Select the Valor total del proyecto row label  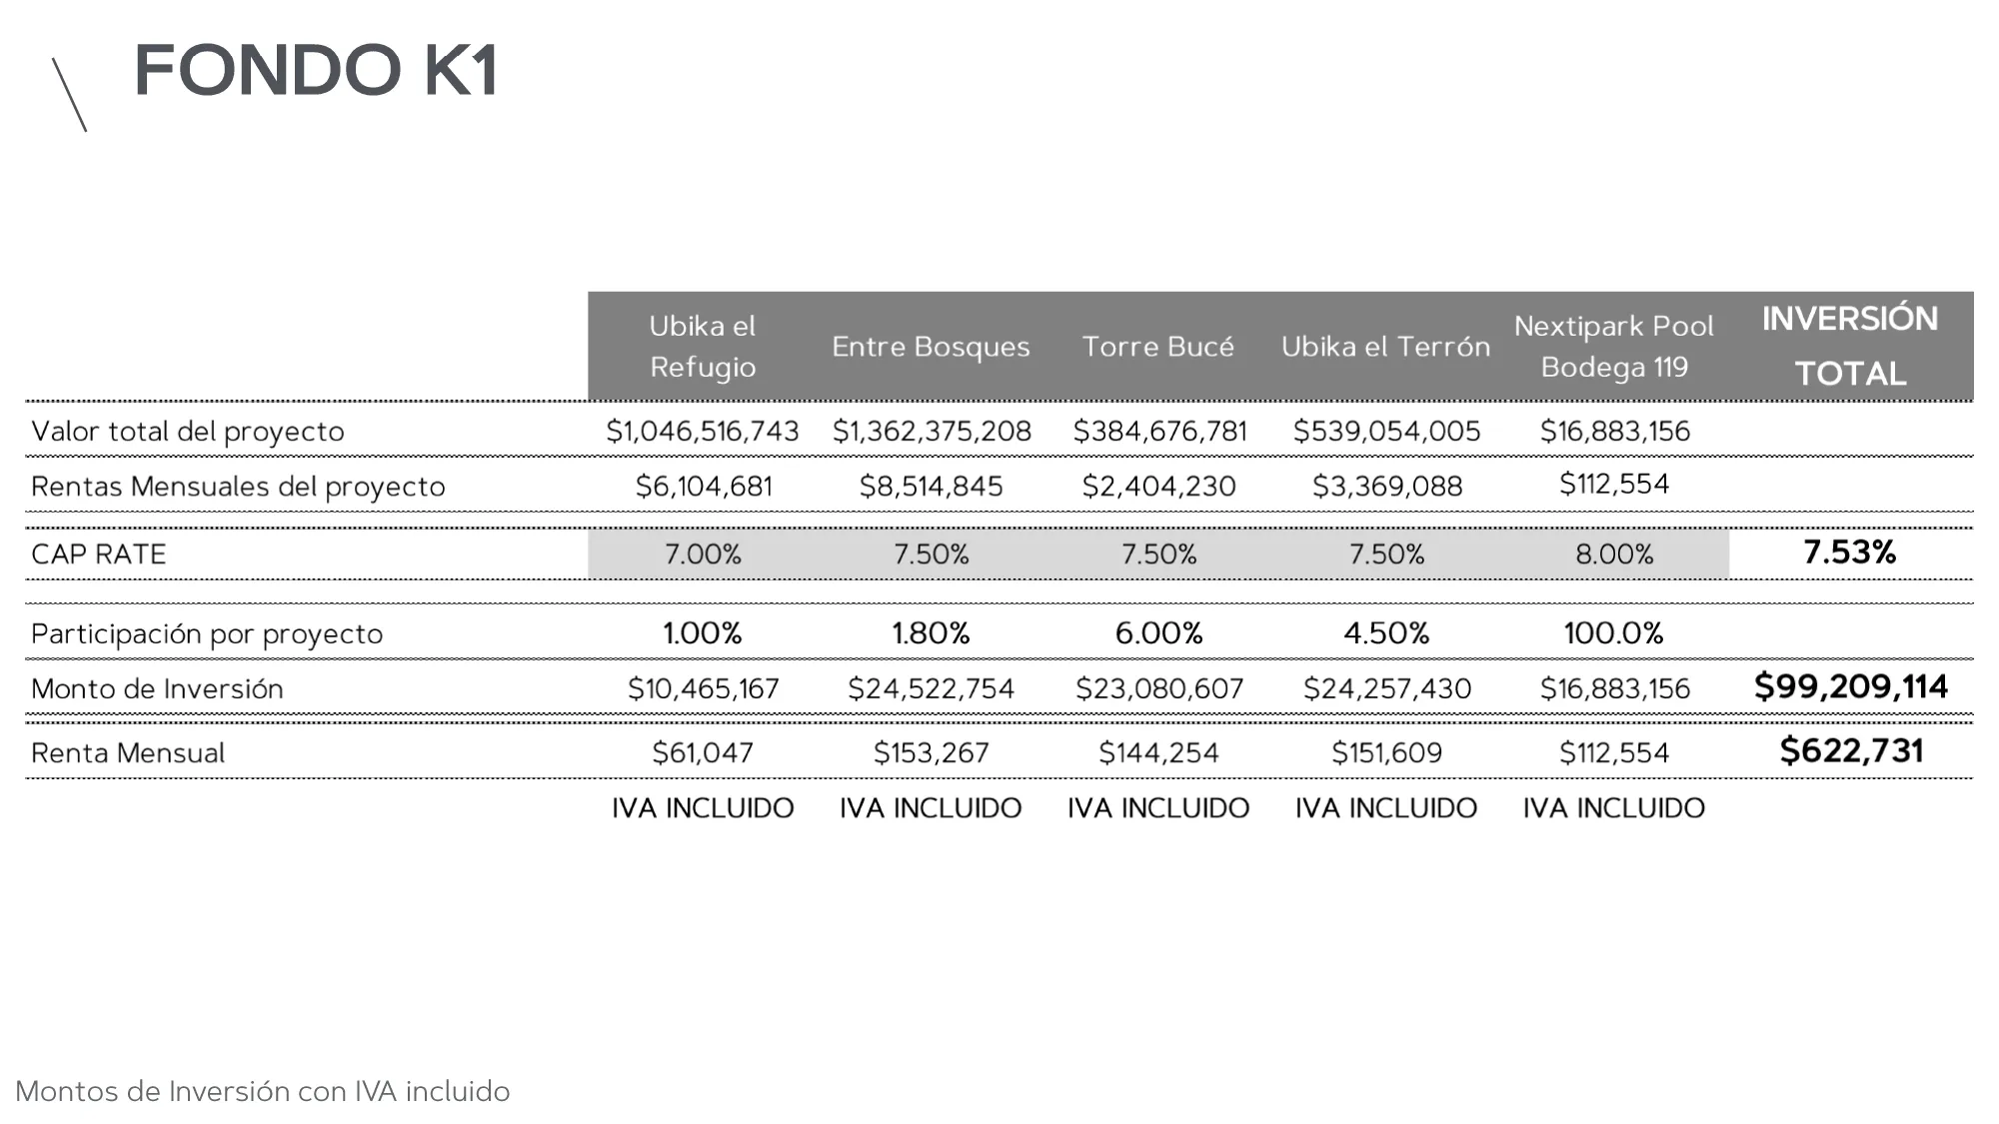(188, 432)
